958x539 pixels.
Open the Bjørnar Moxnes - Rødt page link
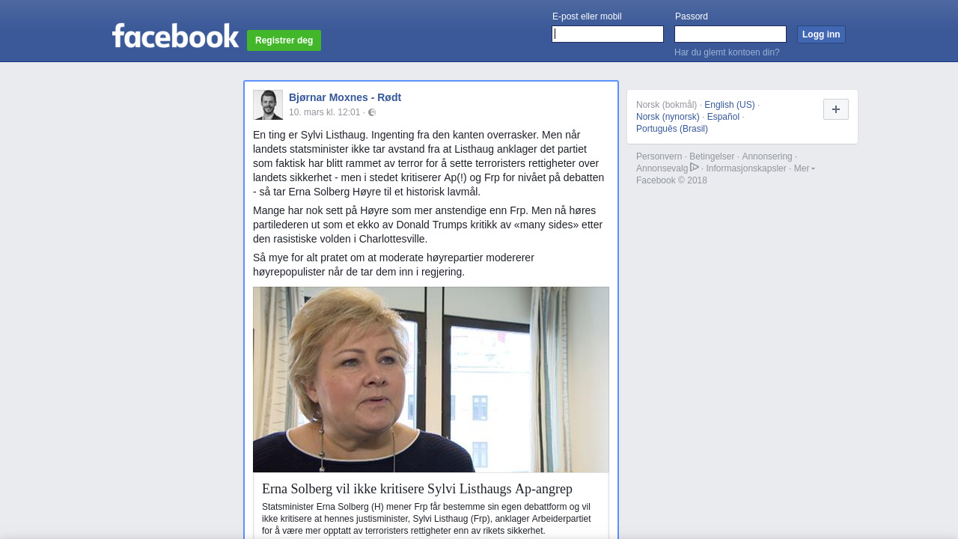pos(345,97)
